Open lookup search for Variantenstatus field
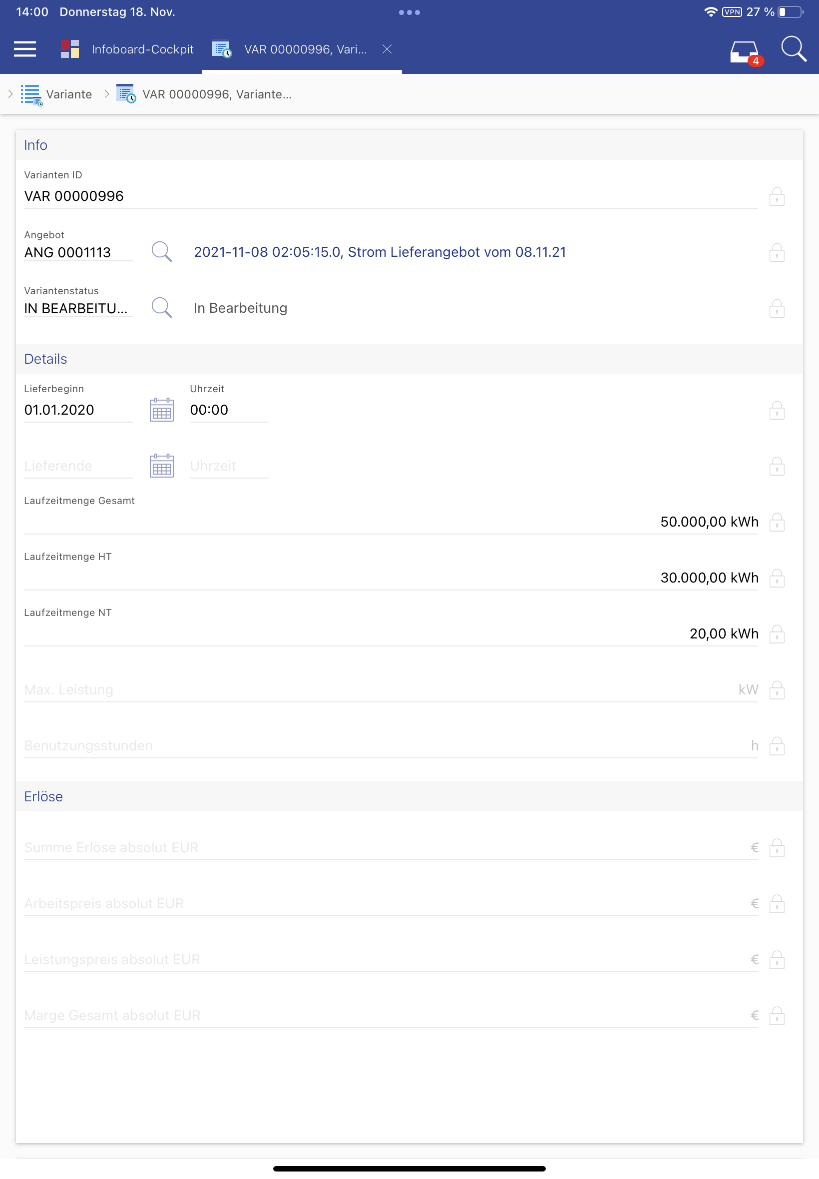Image resolution: width=819 pixels, height=1179 pixels. tap(162, 308)
